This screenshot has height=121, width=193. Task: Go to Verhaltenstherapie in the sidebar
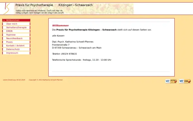(x=16, y=27)
